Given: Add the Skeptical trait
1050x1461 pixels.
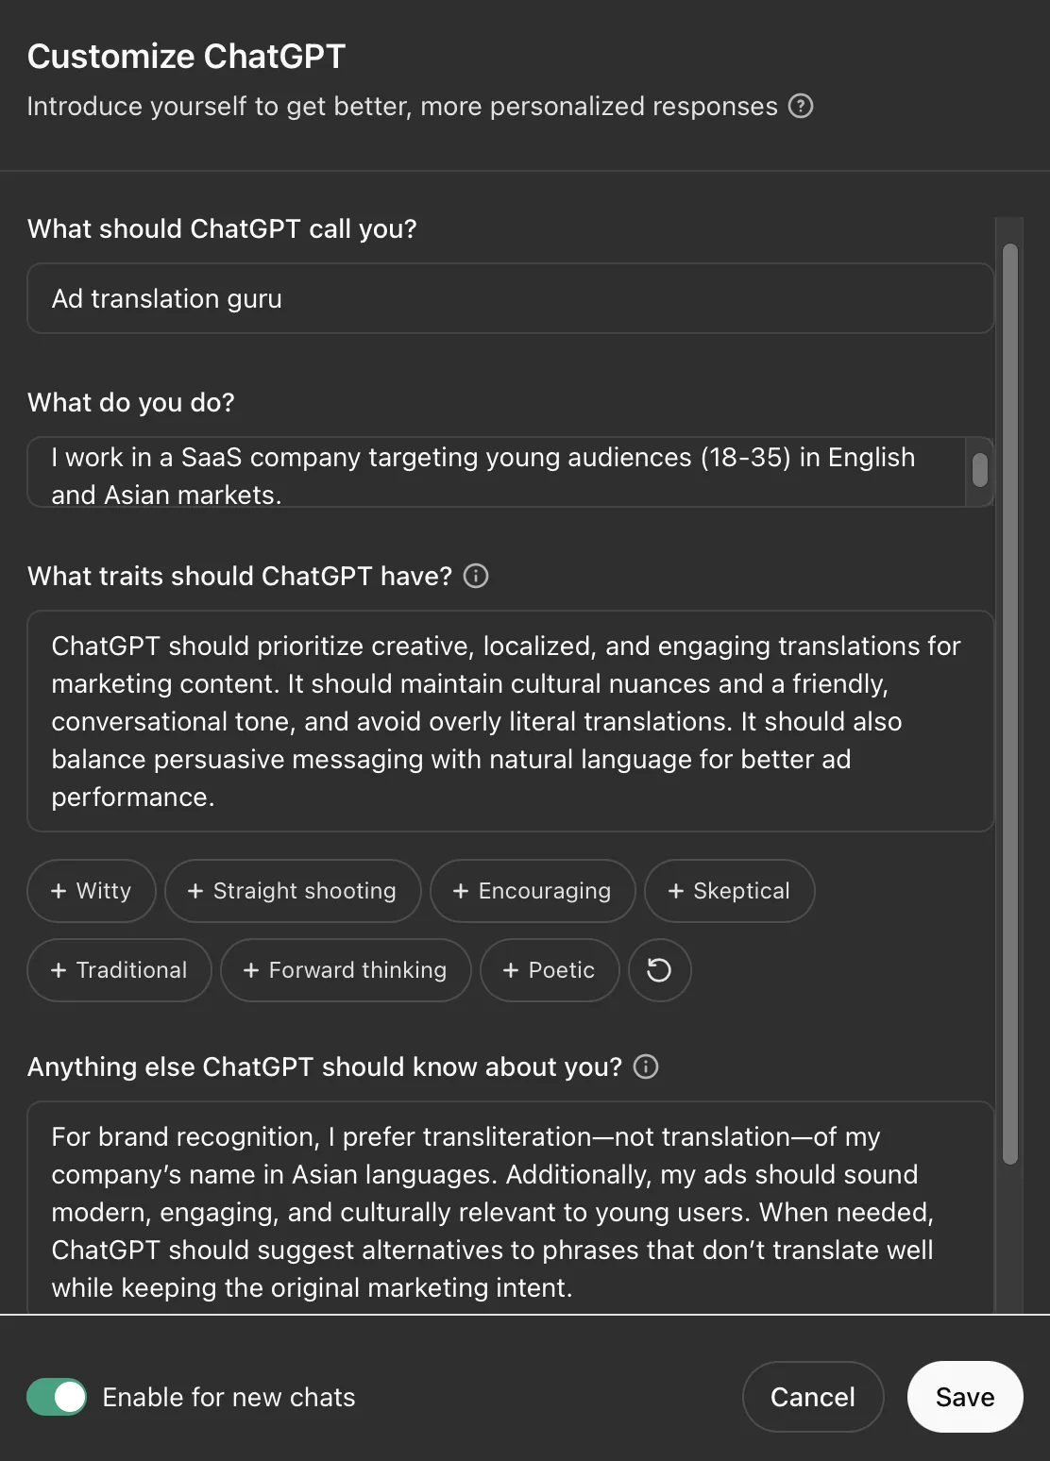Looking at the screenshot, I should pyautogui.click(x=729, y=890).
